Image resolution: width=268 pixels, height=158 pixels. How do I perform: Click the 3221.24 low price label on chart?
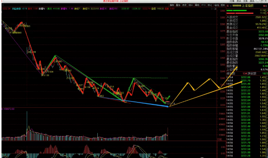(171, 103)
